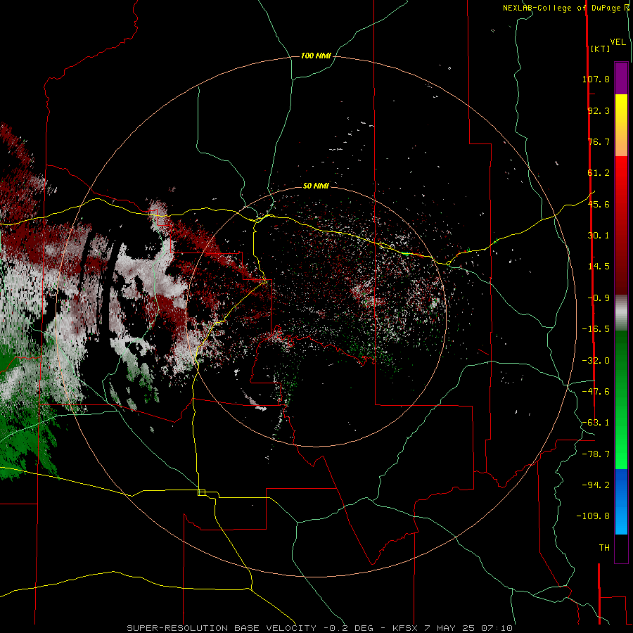Viewport: 633px width, 633px height.
Task: Click the -47.6 velocity legend value
Action: (x=596, y=392)
